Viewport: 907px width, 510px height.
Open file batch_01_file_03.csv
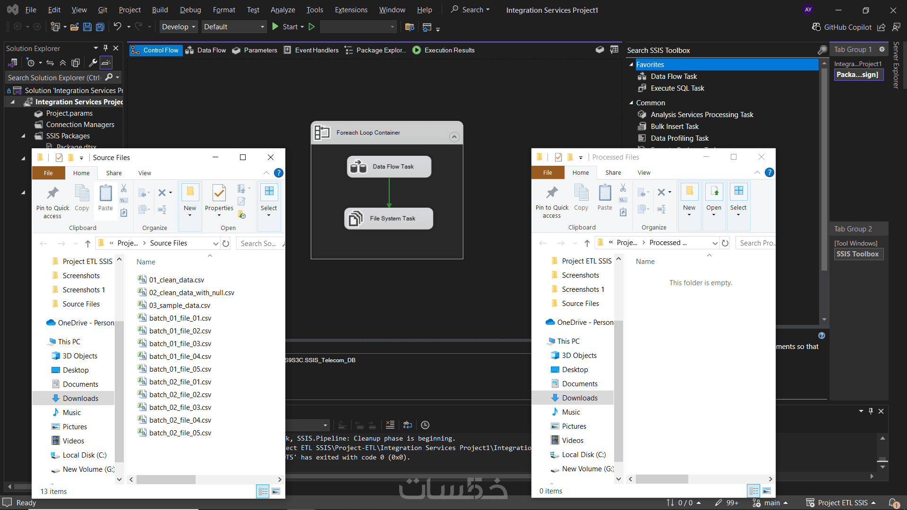180,344
